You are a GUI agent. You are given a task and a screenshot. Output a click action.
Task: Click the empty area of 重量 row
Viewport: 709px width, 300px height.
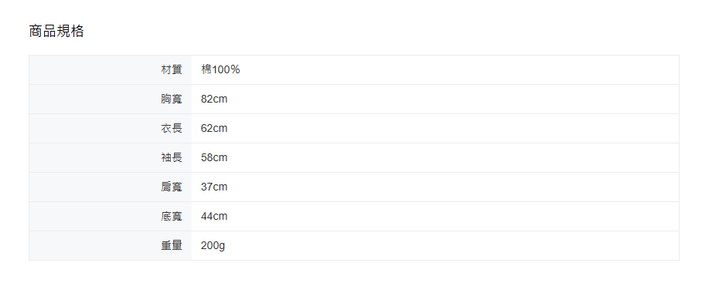(x=452, y=246)
